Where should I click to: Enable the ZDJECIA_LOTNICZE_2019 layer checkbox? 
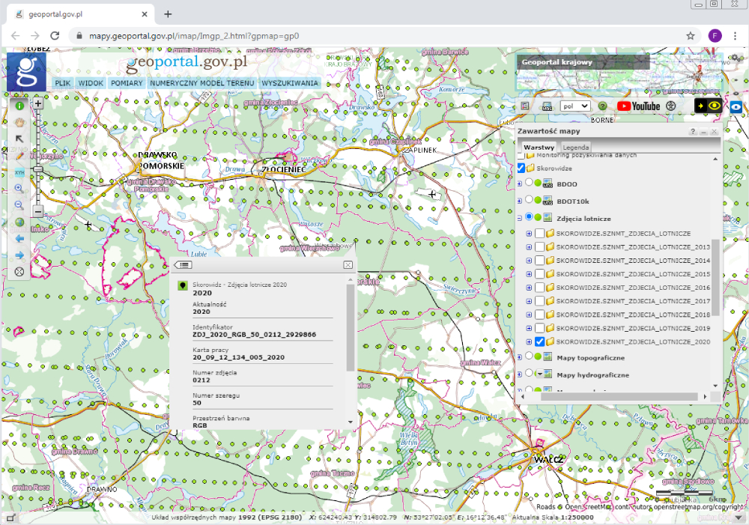(540, 328)
